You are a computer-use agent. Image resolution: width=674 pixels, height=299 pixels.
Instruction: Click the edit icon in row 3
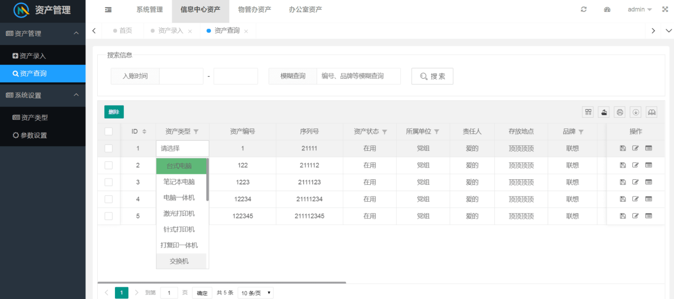(x=635, y=182)
